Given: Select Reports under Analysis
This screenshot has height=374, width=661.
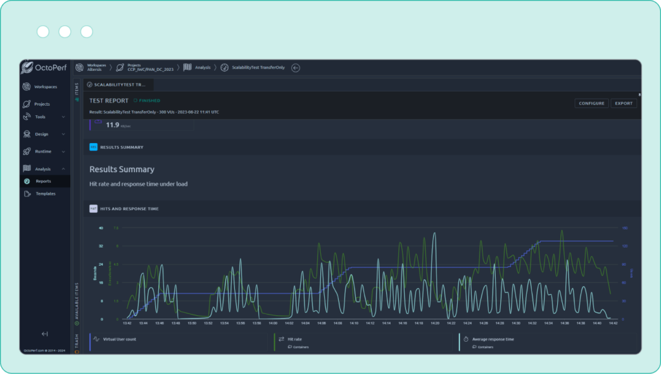Looking at the screenshot, I should [43, 181].
